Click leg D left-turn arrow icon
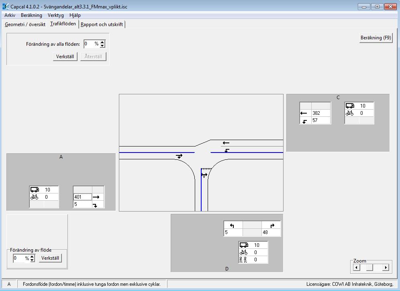 [x=232, y=226]
